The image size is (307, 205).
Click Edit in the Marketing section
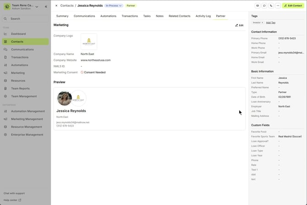tap(239, 25)
